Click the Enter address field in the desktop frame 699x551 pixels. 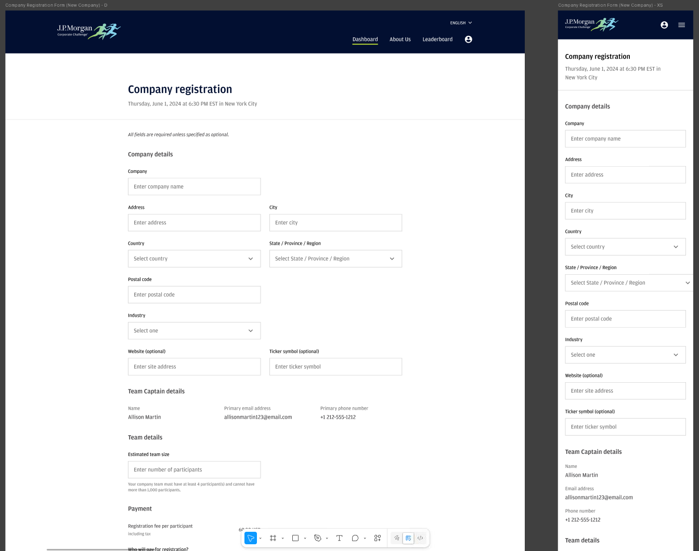194,223
